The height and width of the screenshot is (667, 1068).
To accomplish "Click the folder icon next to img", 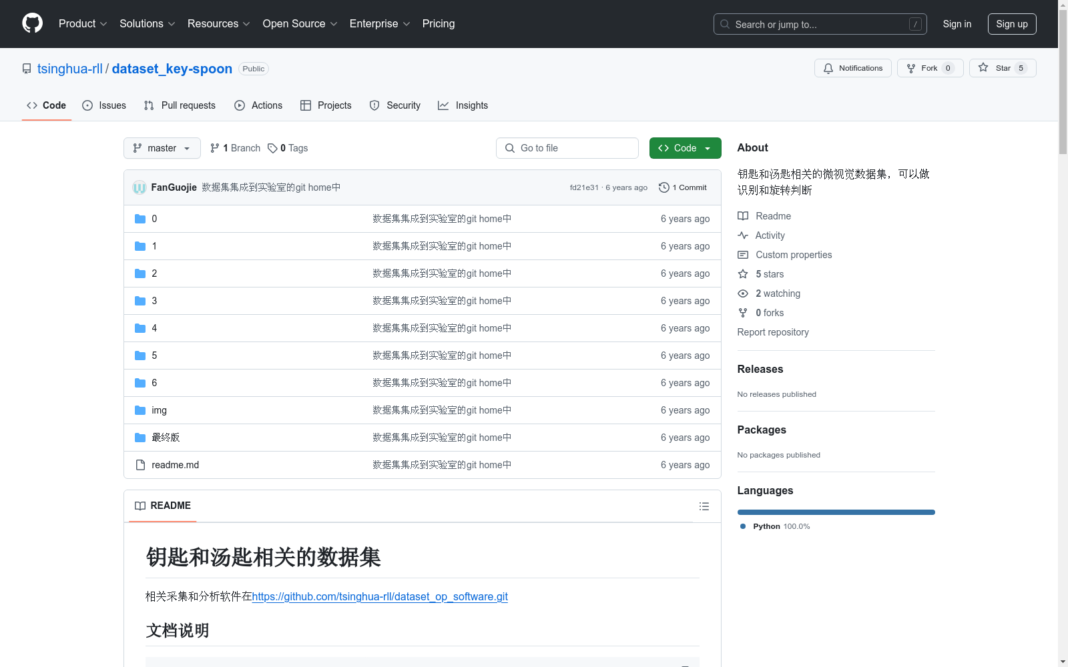I will coord(140,410).
